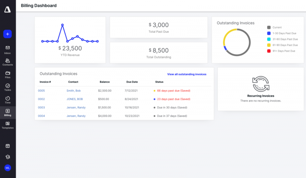Click the $8,500 Total Outstanding card
The image size is (306, 178).
point(159,52)
